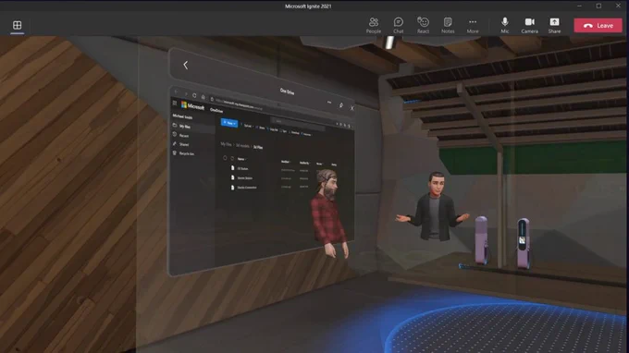Click the browser refresh icon in One Drive panel

point(194,95)
